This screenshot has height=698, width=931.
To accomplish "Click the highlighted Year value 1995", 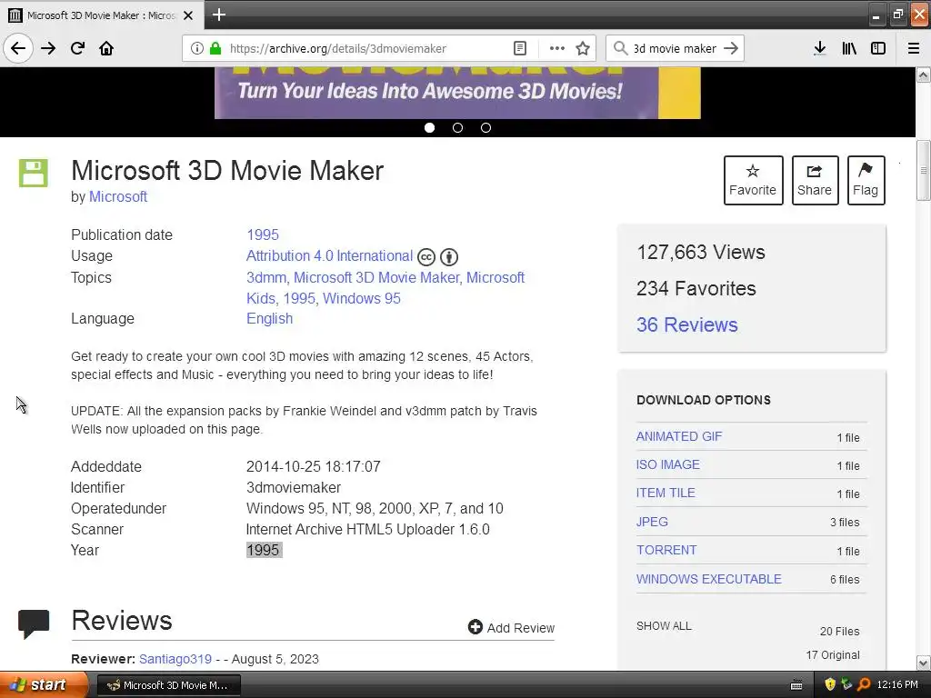I will pyautogui.click(x=264, y=550).
